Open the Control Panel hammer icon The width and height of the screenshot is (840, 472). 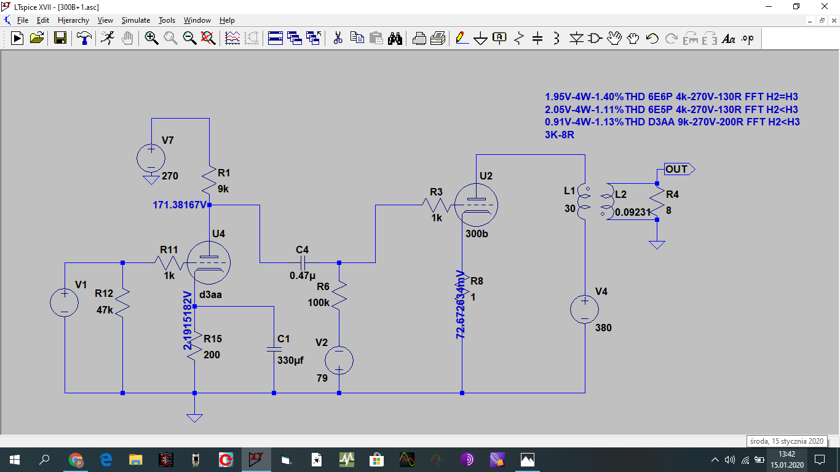(84, 38)
